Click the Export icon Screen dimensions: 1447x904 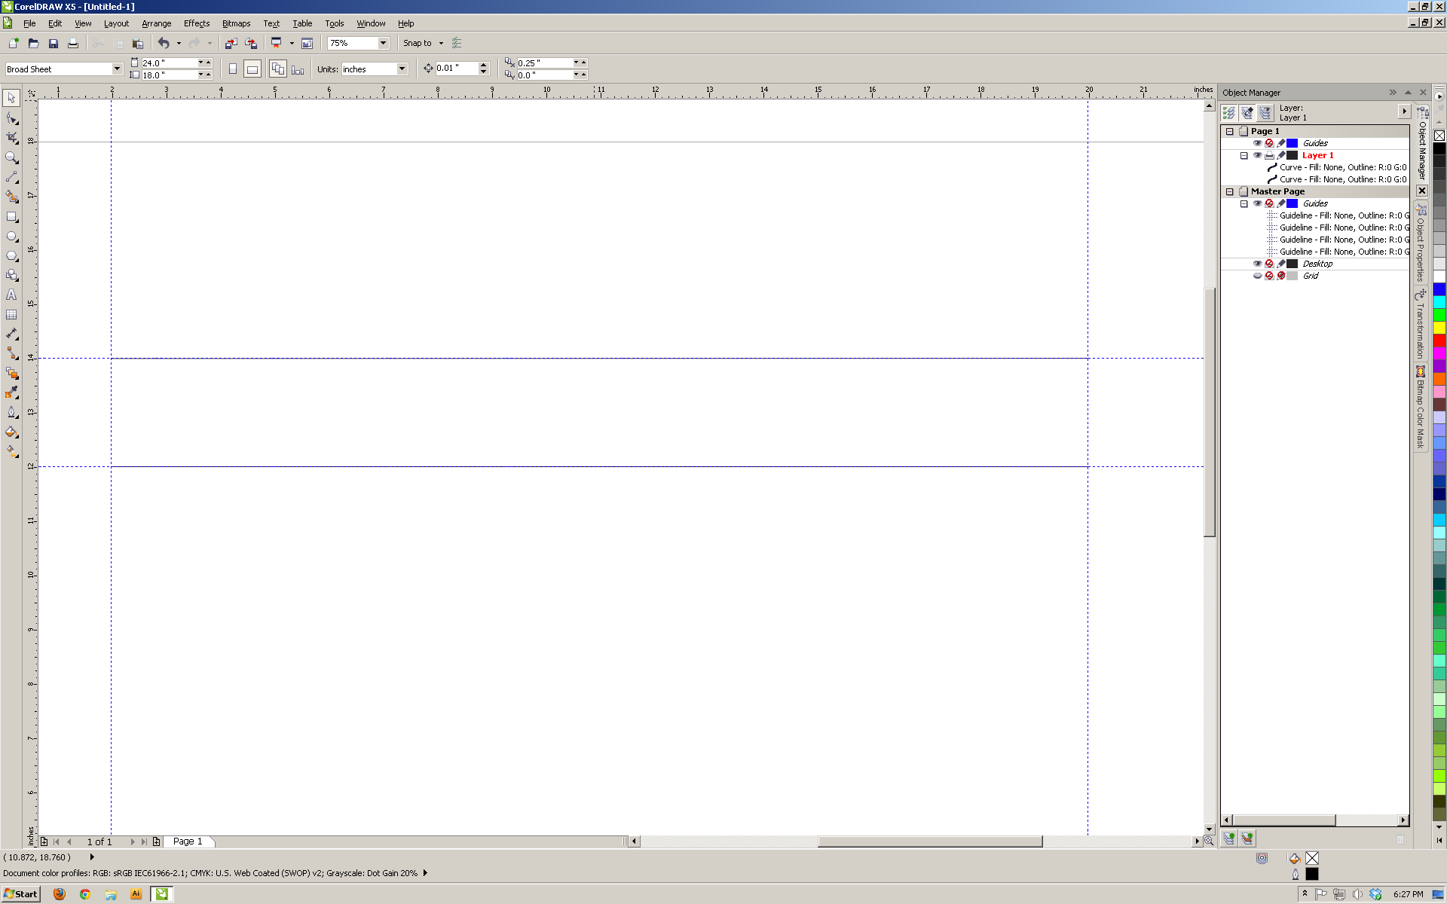(251, 43)
